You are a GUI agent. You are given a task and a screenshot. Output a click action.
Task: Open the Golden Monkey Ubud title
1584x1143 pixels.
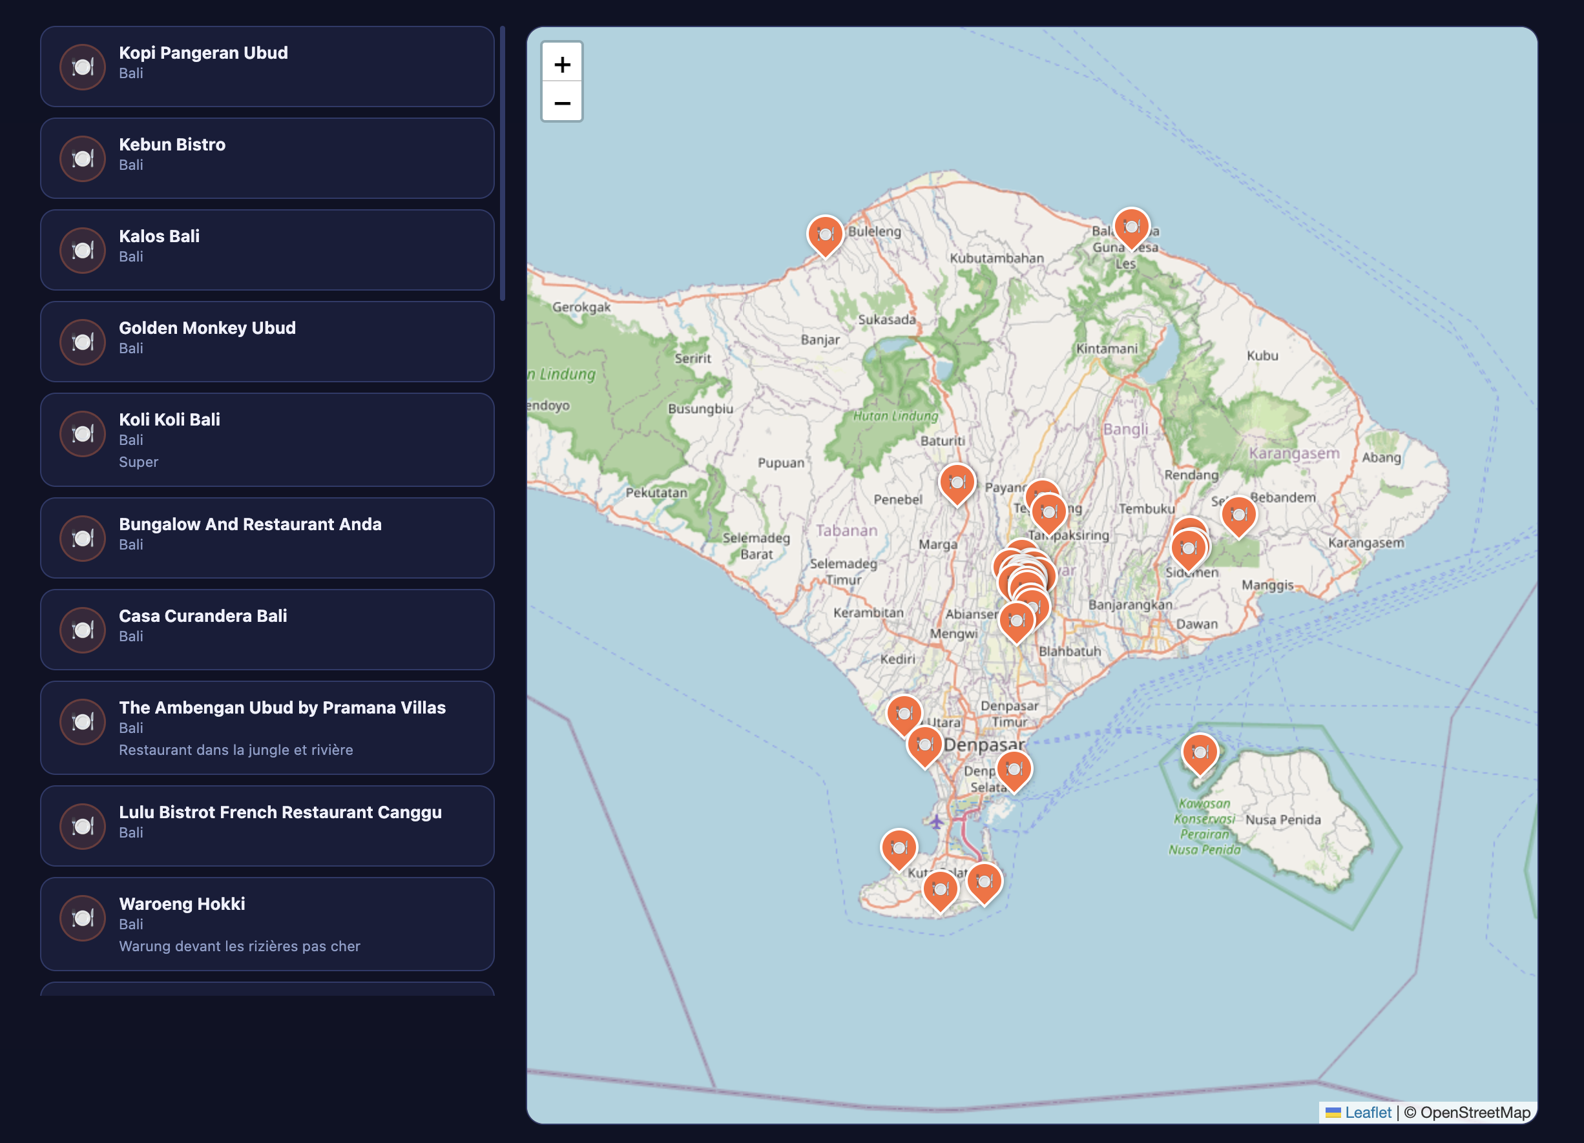pyautogui.click(x=207, y=327)
